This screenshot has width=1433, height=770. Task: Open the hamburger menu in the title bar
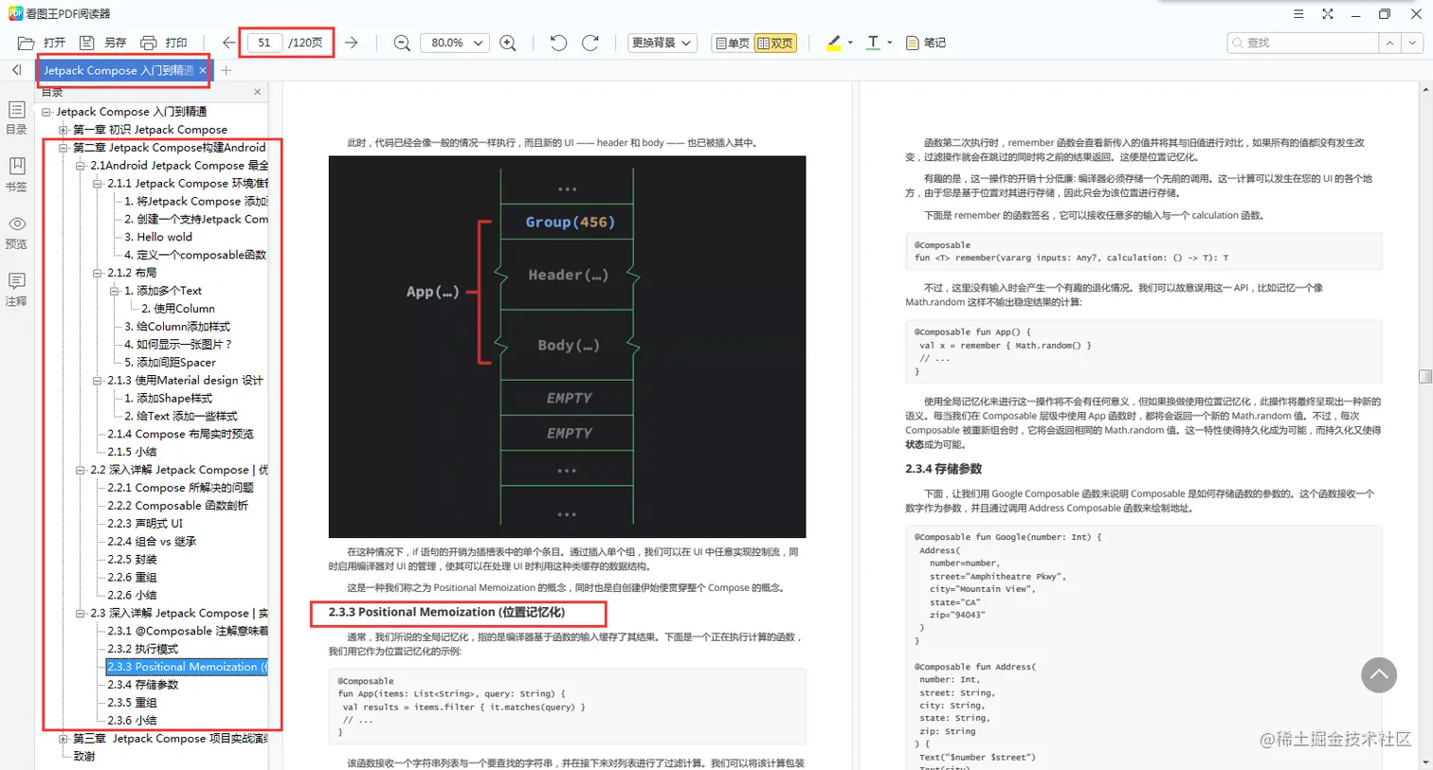tap(1298, 13)
